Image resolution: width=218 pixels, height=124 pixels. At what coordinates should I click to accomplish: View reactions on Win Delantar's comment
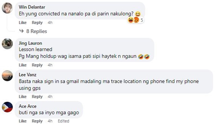(x=135, y=20)
